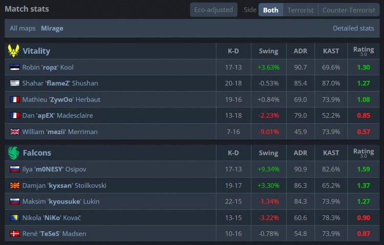Click the Bosnian flag beside NiKo

(14, 218)
